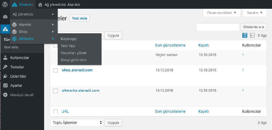Click the Yeni ekle button
Viewport: 272px width, 130px height.
[x=79, y=18]
